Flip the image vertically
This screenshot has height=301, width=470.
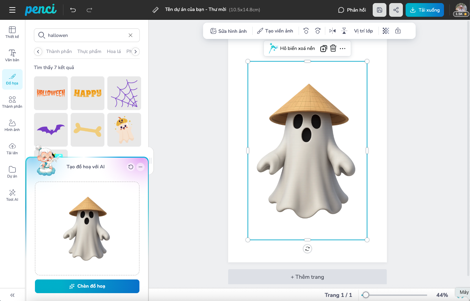click(344, 31)
